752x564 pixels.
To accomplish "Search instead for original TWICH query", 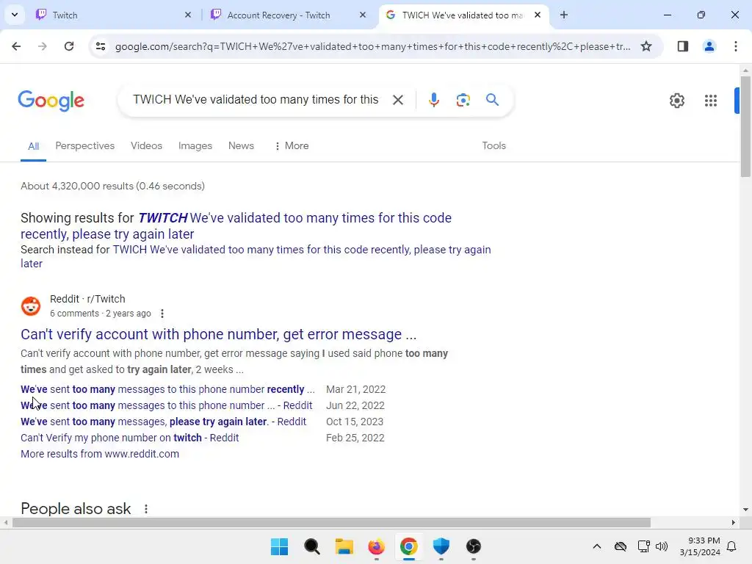I will point(256,256).
